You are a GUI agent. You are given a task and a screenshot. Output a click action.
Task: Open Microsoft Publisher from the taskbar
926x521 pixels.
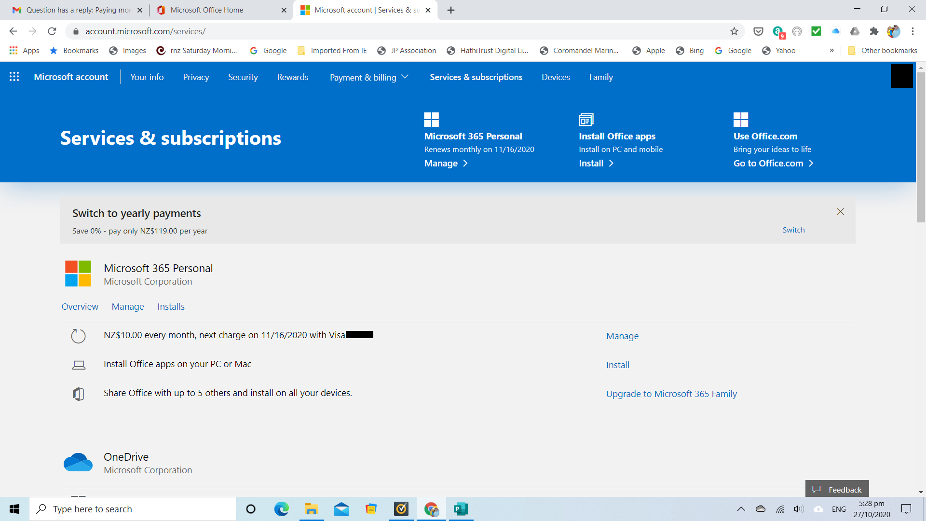tap(461, 509)
